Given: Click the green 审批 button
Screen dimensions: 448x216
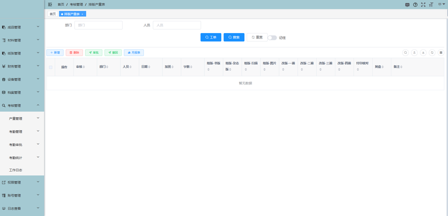Looking at the screenshot, I should point(94,53).
